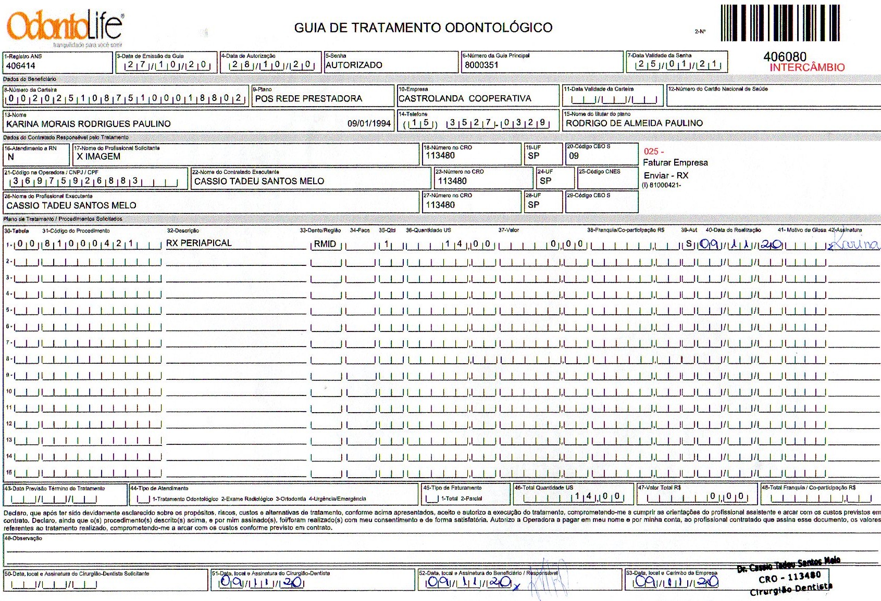Click the Número do Cartão Nacional de Saúde field
The width and height of the screenshot is (881, 601).
point(774,96)
